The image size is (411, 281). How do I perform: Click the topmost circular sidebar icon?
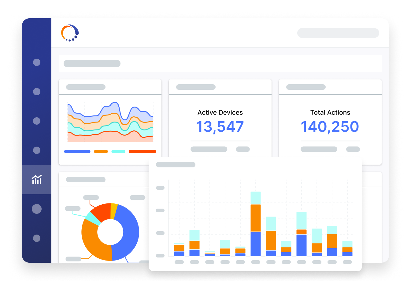pos(37,62)
